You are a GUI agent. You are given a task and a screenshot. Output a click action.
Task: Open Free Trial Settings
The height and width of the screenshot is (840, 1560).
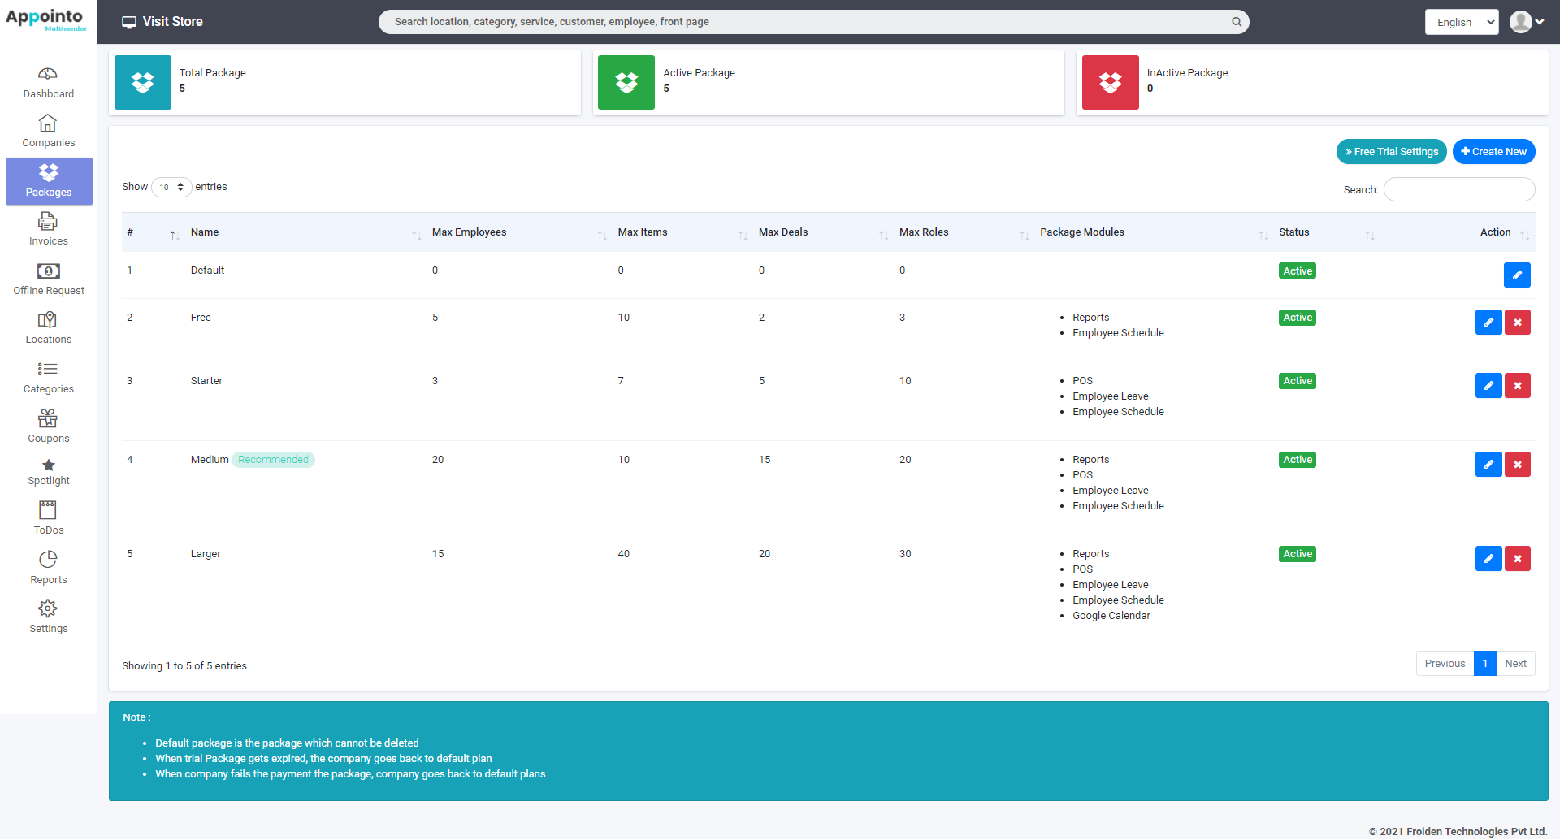coord(1391,151)
